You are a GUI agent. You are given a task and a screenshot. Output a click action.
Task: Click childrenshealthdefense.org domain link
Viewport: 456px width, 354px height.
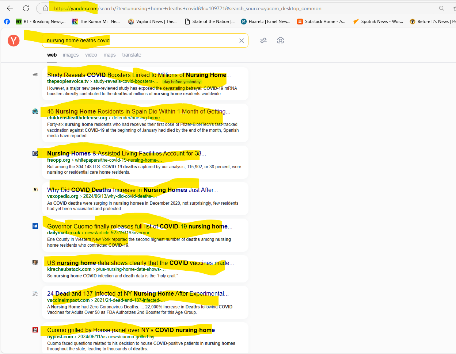[77, 118]
